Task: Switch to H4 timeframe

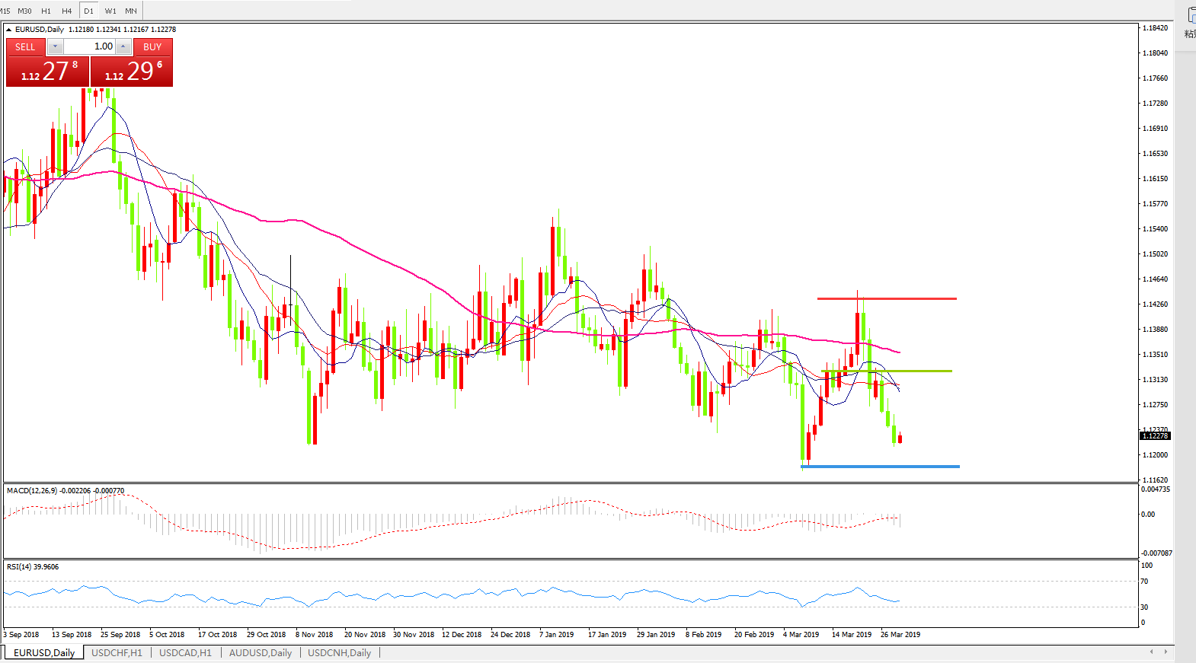Action: [67, 11]
